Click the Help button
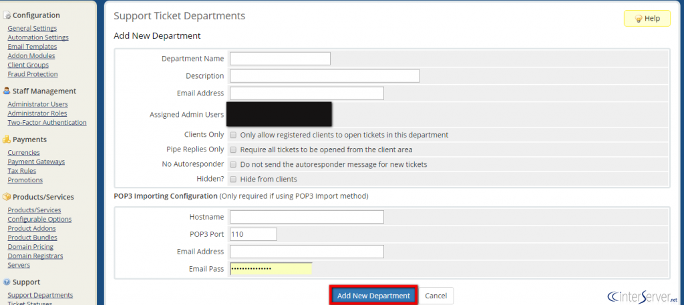 647,18
